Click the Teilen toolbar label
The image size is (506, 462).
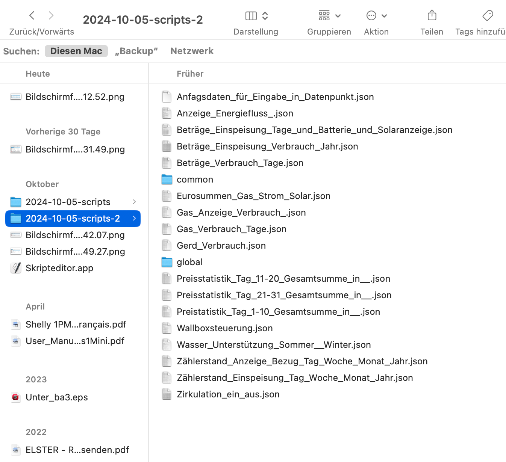[432, 32]
